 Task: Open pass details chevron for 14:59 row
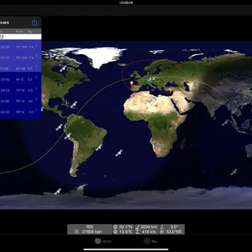click(x=36, y=99)
